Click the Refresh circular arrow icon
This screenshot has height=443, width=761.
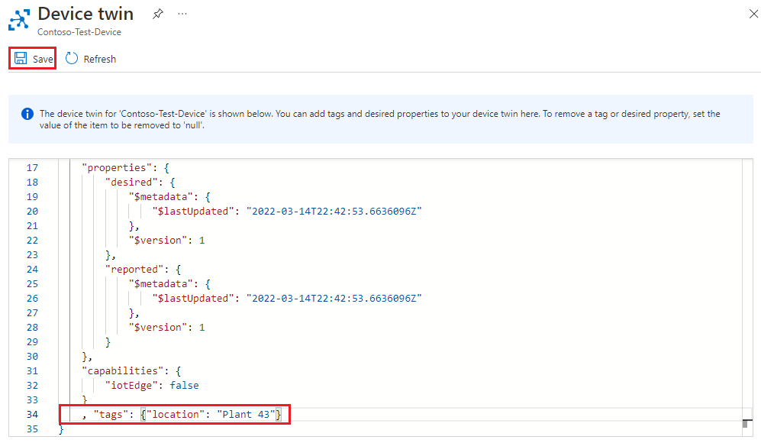click(x=71, y=58)
